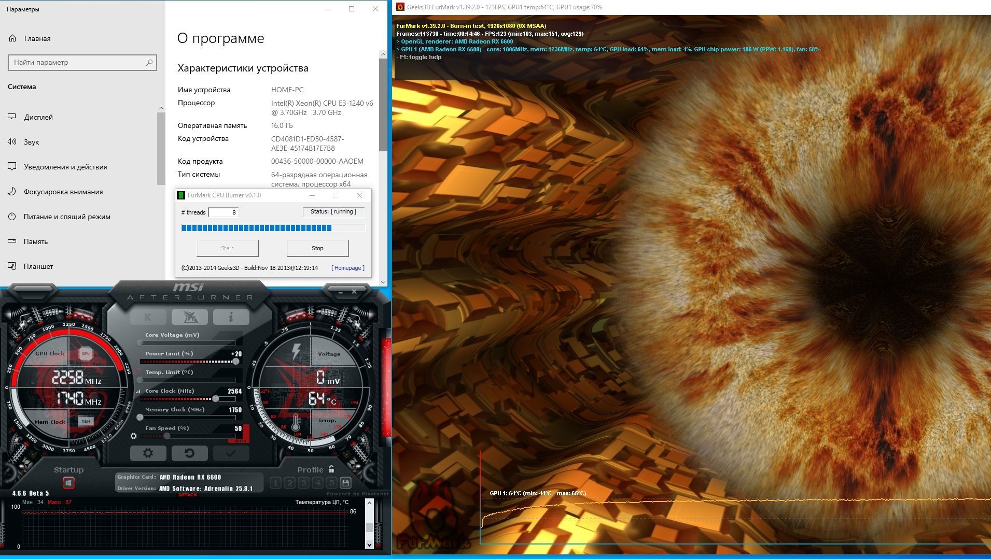The image size is (991, 559).
Task: Click the reset arrow button in Afterburner
Action: tap(189, 453)
